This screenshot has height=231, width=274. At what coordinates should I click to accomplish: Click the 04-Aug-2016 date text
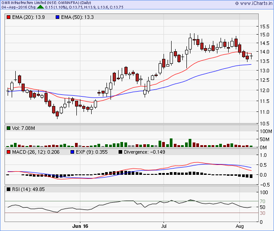point(13,7)
